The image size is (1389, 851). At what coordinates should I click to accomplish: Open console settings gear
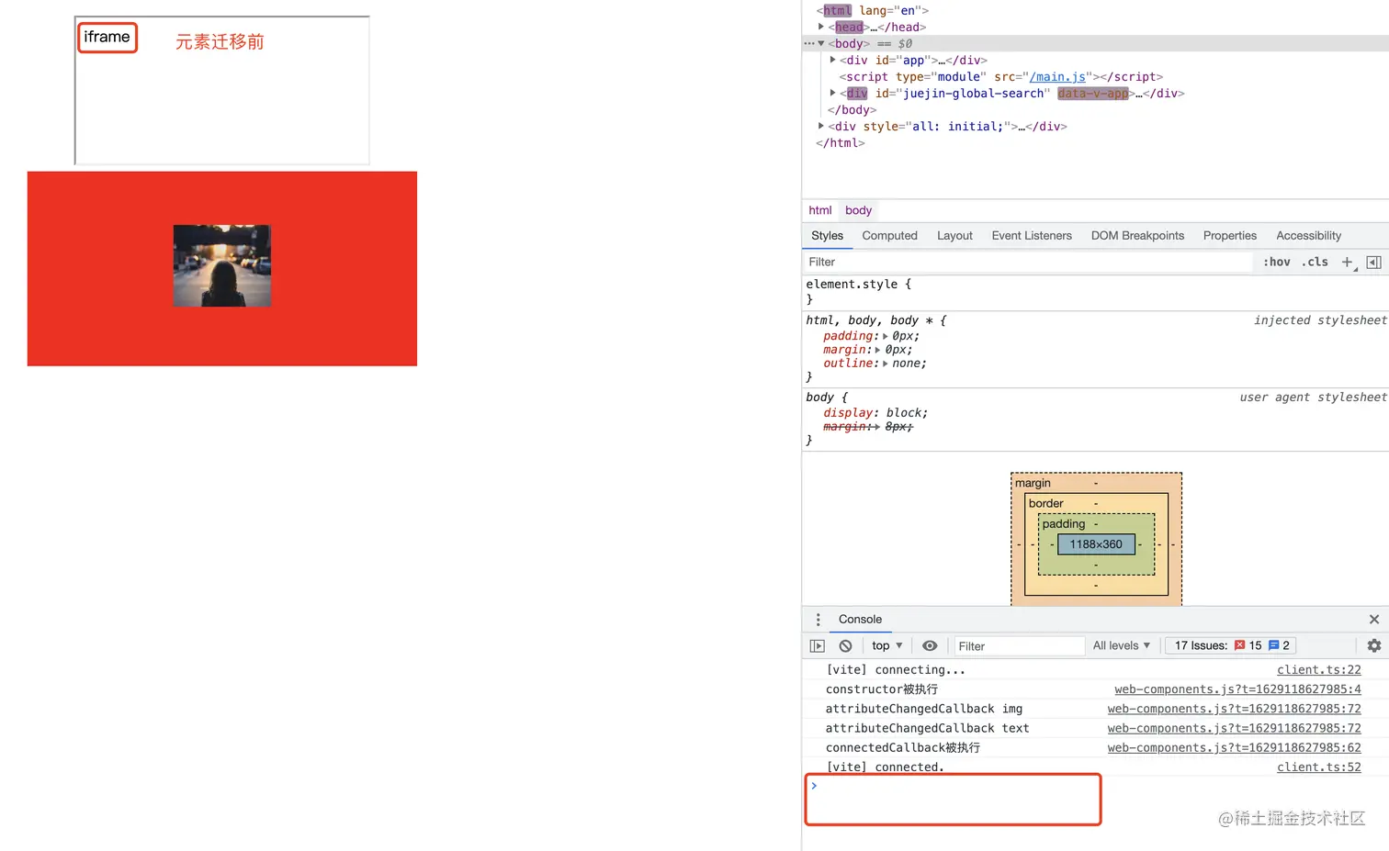click(x=1374, y=646)
